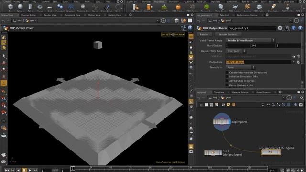Click the node info icon in parameters
Image resolution: width=306 pixels, height=172 pixels.
(294, 28)
